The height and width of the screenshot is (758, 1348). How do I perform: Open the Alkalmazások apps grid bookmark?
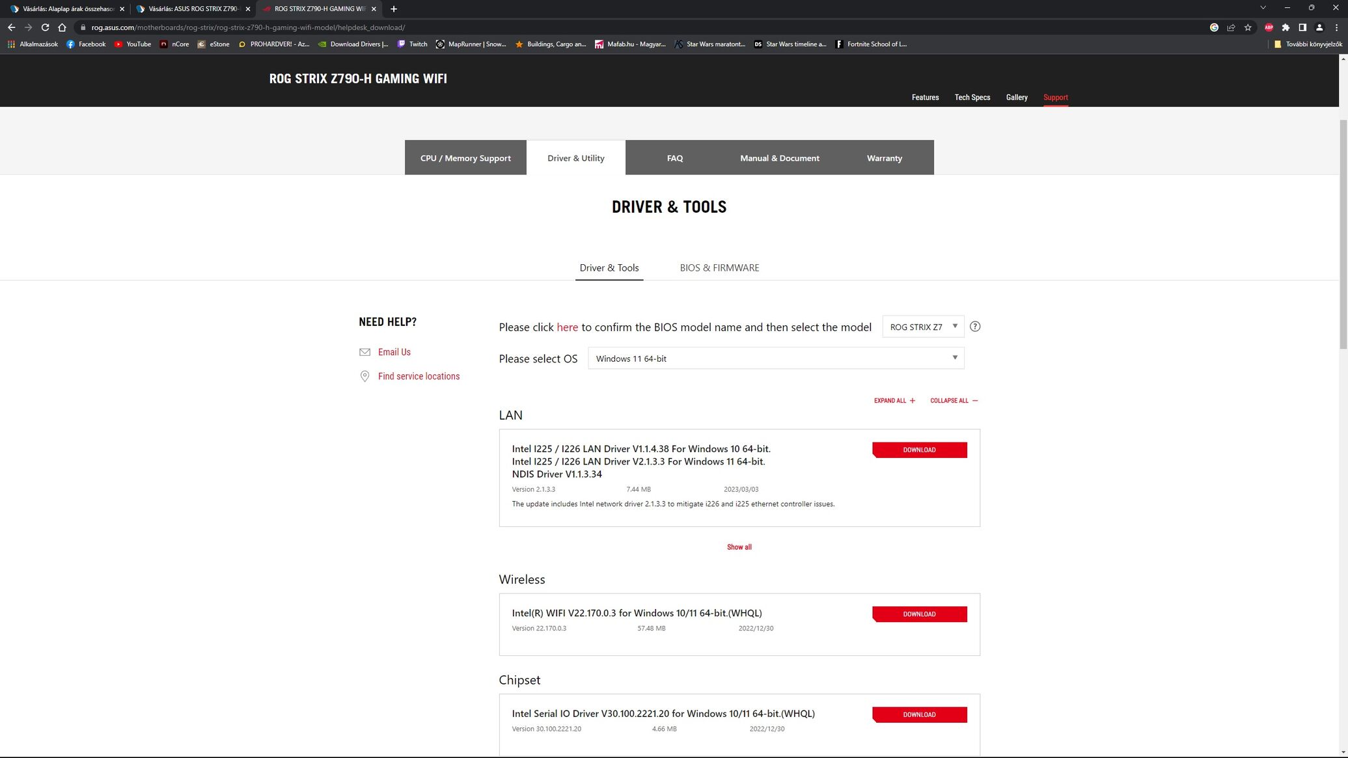33,44
